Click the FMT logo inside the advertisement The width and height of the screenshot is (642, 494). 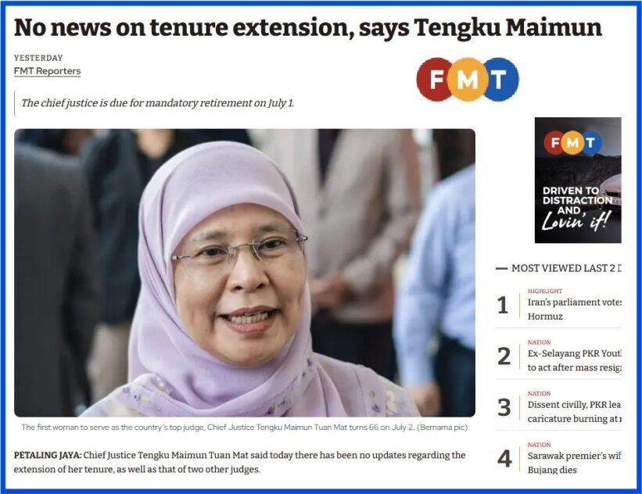click(x=573, y=142)
